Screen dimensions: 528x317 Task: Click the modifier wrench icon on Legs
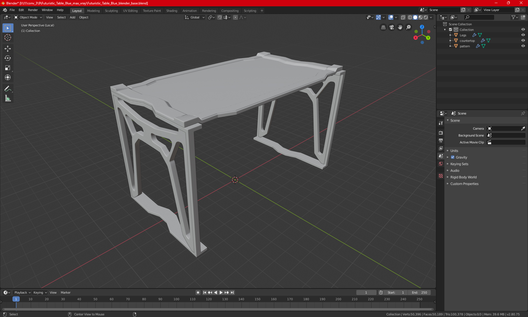tap(474, 35)
